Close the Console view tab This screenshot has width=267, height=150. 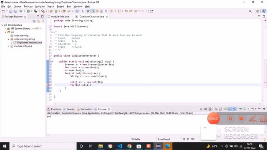tap(109, 109)
